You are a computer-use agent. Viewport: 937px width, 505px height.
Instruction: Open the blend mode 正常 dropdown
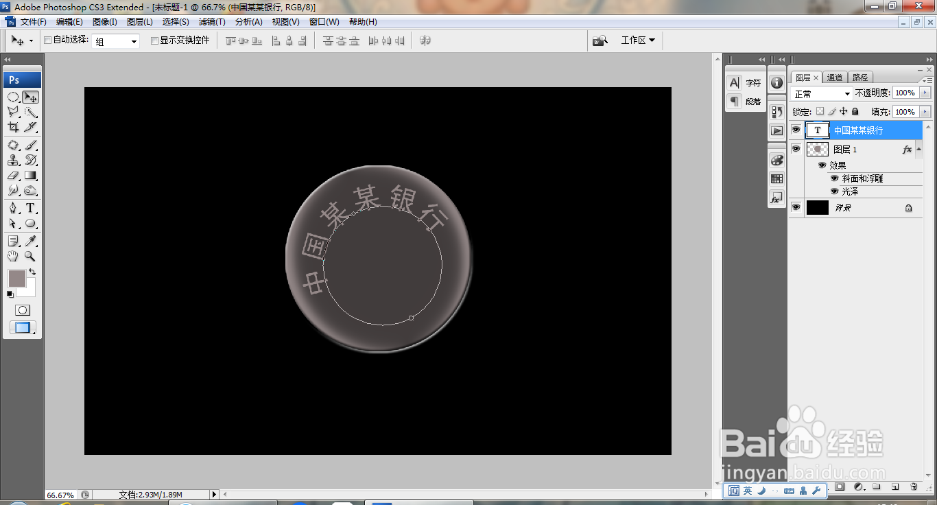point(822,93)
